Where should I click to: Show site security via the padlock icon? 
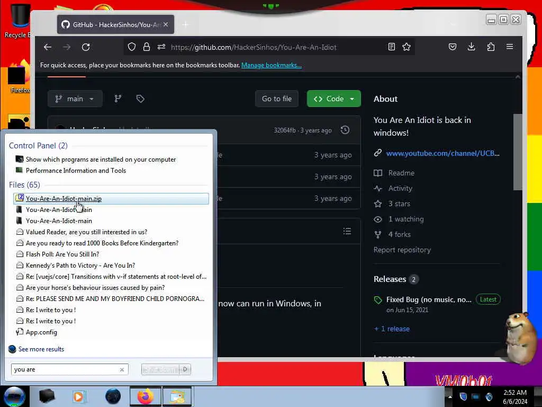(147, 47)
